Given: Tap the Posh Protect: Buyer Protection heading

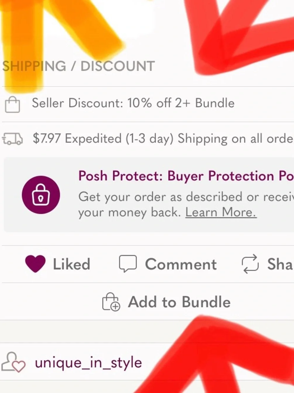Looking at the screenshot, I should pyautogui.click(x=186, y=176).
